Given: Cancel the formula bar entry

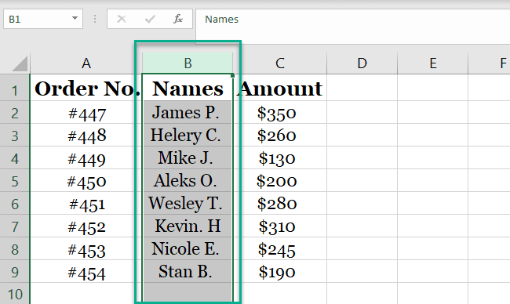Looking at the screenshot, I should click(x=122, y=19).
